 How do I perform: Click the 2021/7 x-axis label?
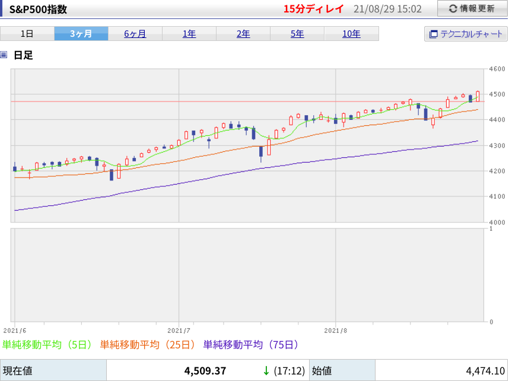pos(179,331)
